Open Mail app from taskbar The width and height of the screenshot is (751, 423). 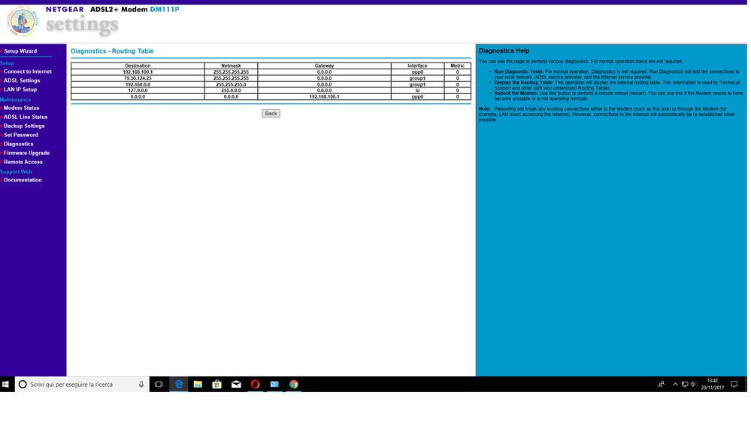236,384
